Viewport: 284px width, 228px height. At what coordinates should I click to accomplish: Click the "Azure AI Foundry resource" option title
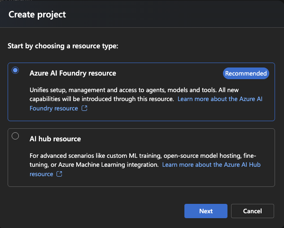click(73, 73)
